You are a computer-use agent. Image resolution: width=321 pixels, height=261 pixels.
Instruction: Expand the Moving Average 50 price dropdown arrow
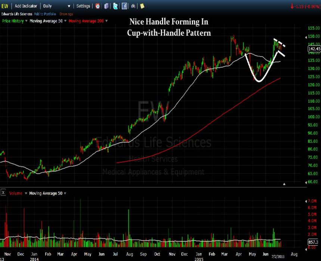pos(65,21)
